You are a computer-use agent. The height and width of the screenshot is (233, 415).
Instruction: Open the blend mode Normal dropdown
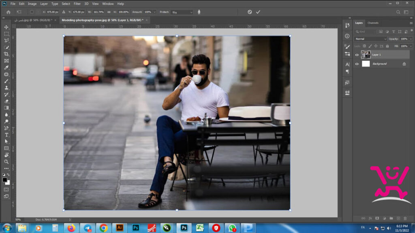(370, 39)
